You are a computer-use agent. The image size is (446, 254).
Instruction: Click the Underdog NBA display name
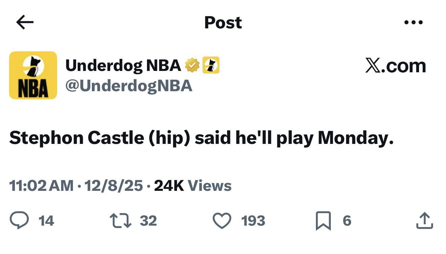coord(122,65)
